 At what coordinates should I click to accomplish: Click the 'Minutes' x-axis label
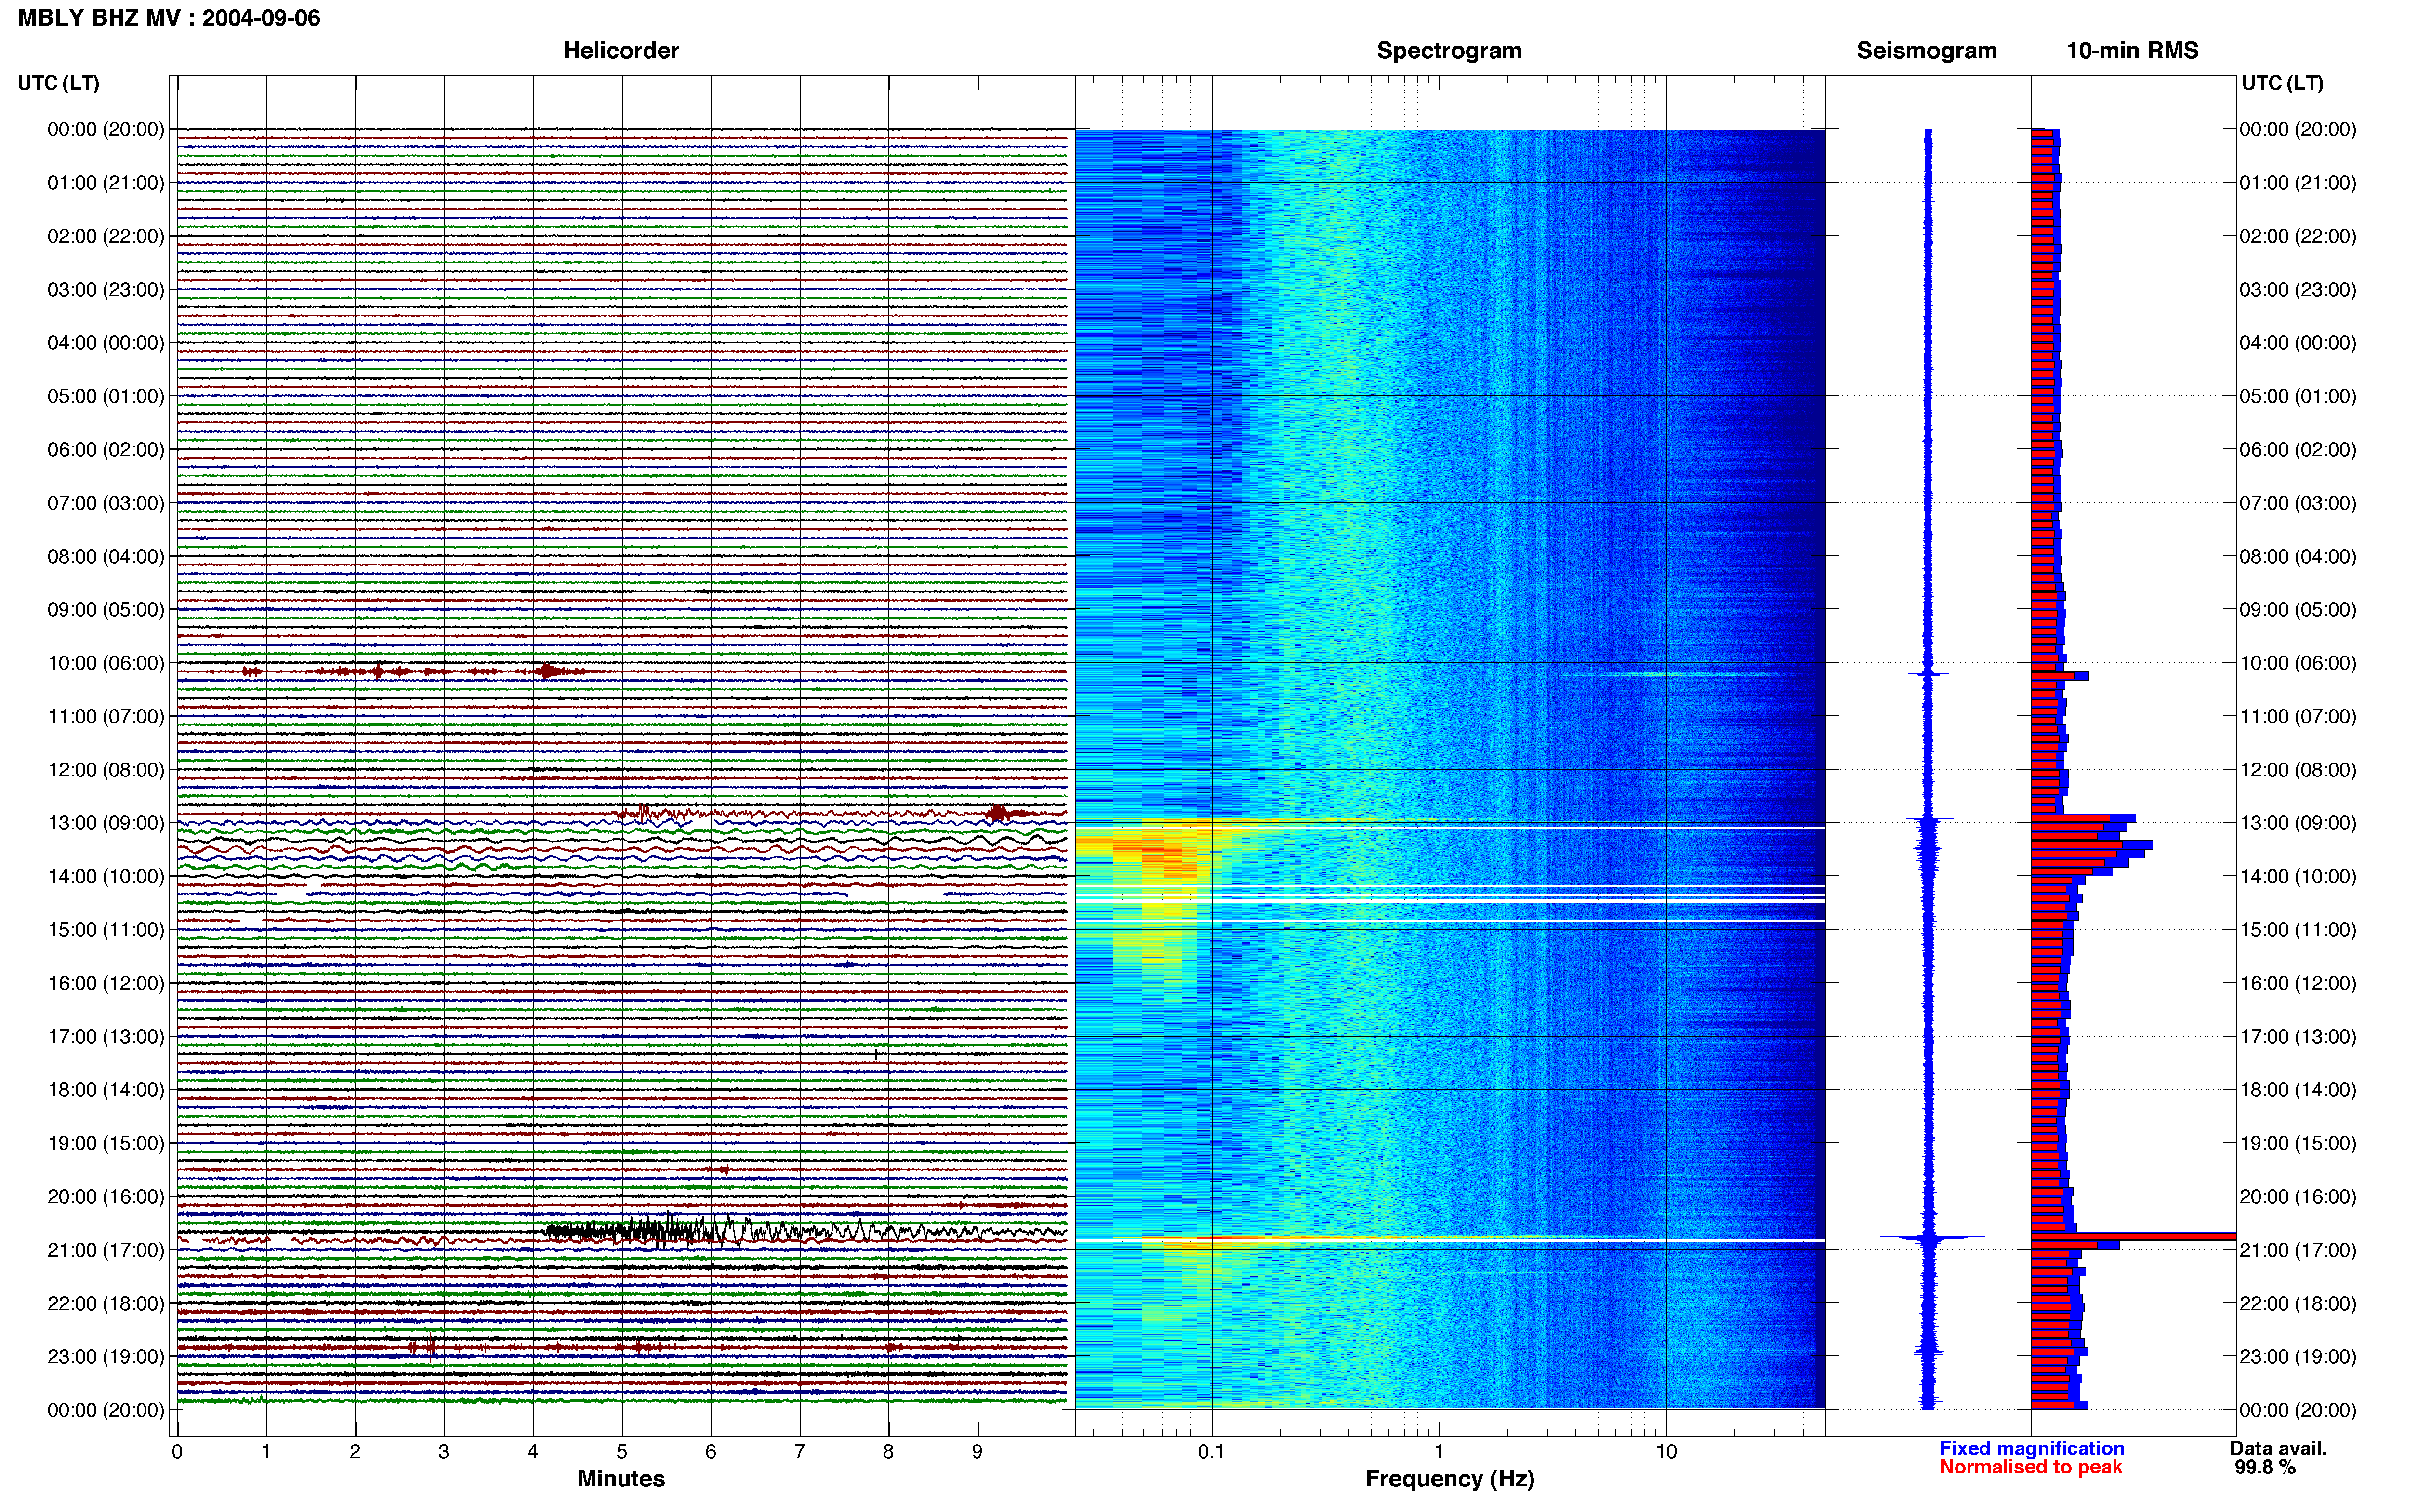point(621,1479)
